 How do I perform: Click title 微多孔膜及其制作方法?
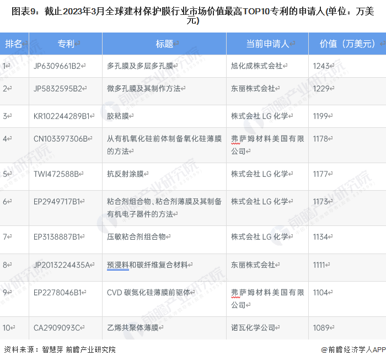[x=144, y=88]
